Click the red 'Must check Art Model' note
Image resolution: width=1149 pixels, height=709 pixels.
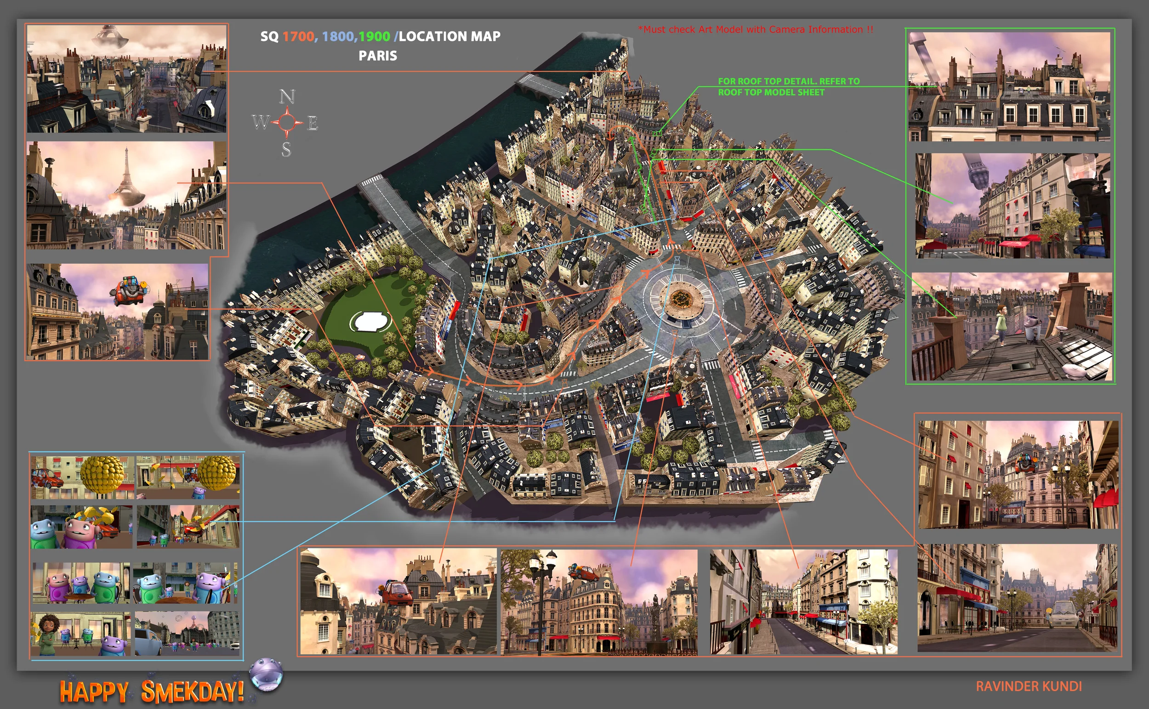coord(756,29)
